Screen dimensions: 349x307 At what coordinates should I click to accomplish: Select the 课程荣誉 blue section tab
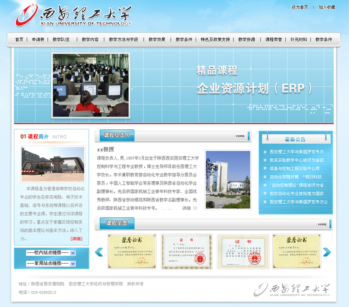pos(117,223)
